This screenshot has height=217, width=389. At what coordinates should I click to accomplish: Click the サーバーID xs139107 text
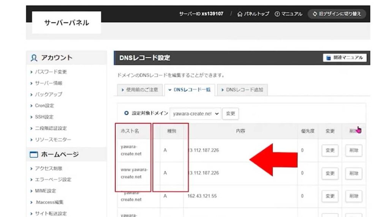coord(201,14)
